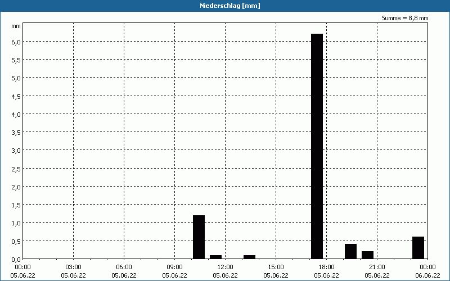Click the '15:00' x-axis time label
The width and height of the screenshot is (450, 281).
coord(276,268)
